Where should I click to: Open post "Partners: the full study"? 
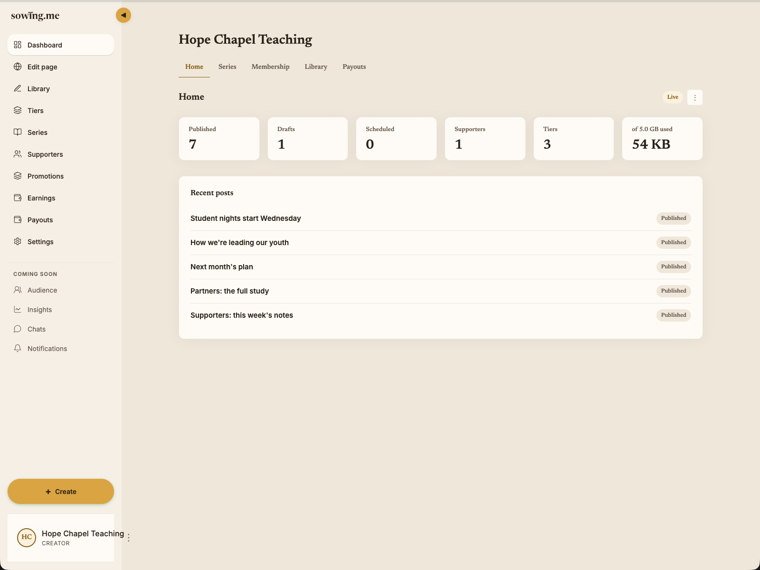pos(229,291)
